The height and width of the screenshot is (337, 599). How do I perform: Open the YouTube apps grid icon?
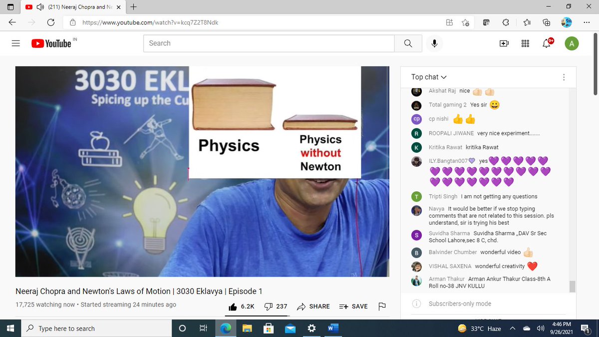(525, 43)
